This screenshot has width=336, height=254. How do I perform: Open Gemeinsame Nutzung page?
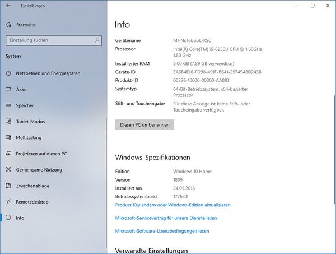[x=53, y=170]
